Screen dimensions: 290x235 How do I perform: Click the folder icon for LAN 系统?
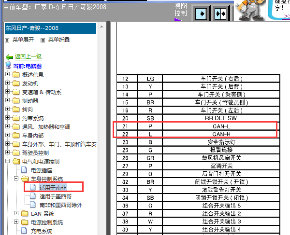(25, 214)
